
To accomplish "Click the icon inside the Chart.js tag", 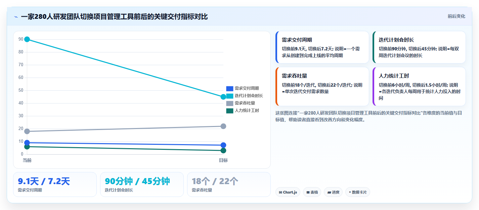I will click(280, 193).
